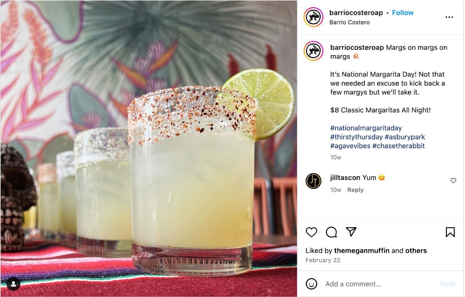Screen dimensions: 465x297
Task: Open the #nationalmargaritaday hashtag
Action: tap(366, 128)
